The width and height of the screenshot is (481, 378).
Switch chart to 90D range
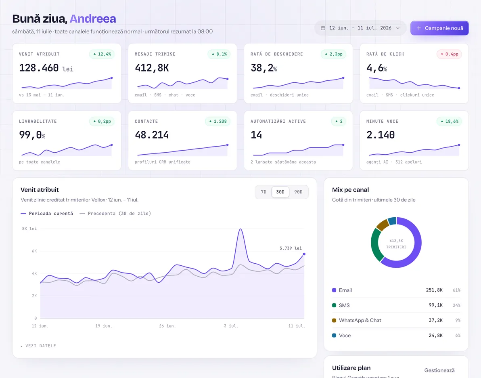click(298, 192)
